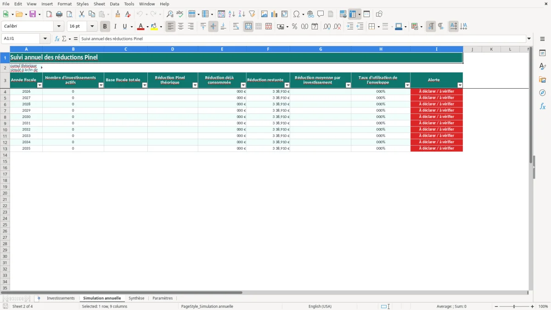Activate the Clone formatting paintbrush
The height and width of the screenshot is (310, 551).
[x=118, y=14]
